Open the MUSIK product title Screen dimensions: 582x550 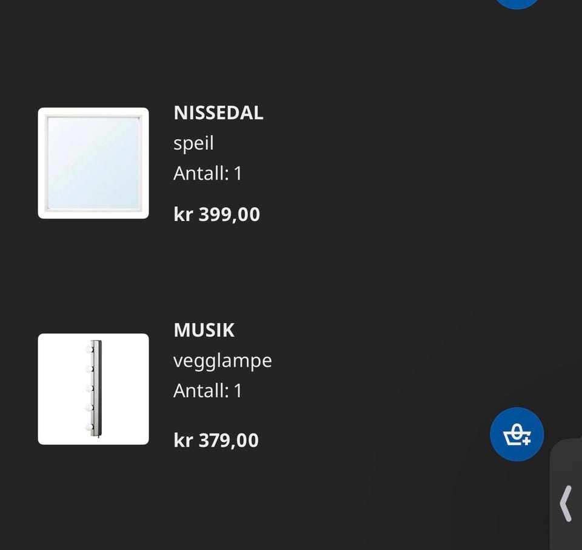pyautogui.click(x=204, y=330)
